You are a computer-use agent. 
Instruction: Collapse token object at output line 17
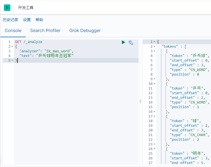point(154,116)
